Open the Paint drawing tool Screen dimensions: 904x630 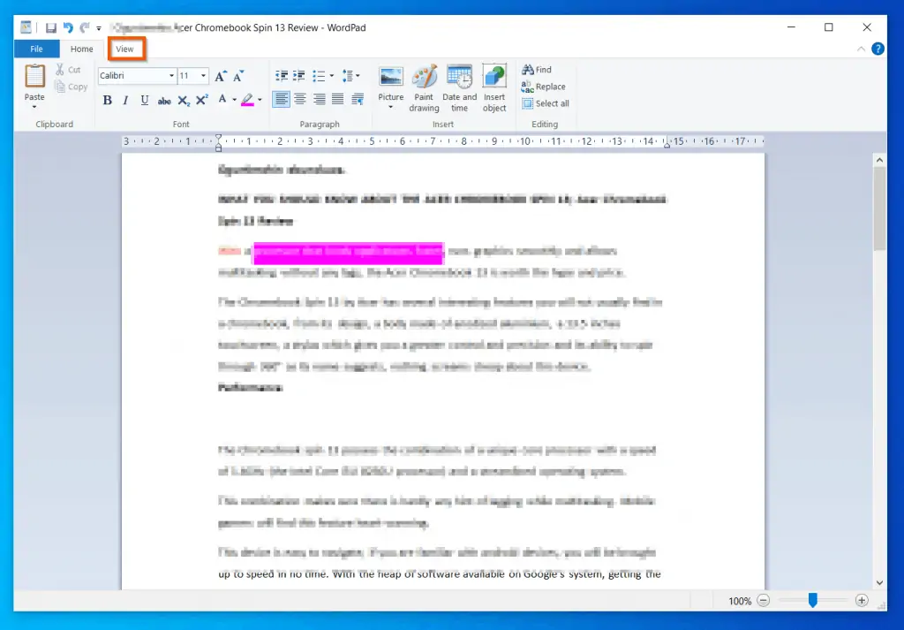[x=425, y=84]
